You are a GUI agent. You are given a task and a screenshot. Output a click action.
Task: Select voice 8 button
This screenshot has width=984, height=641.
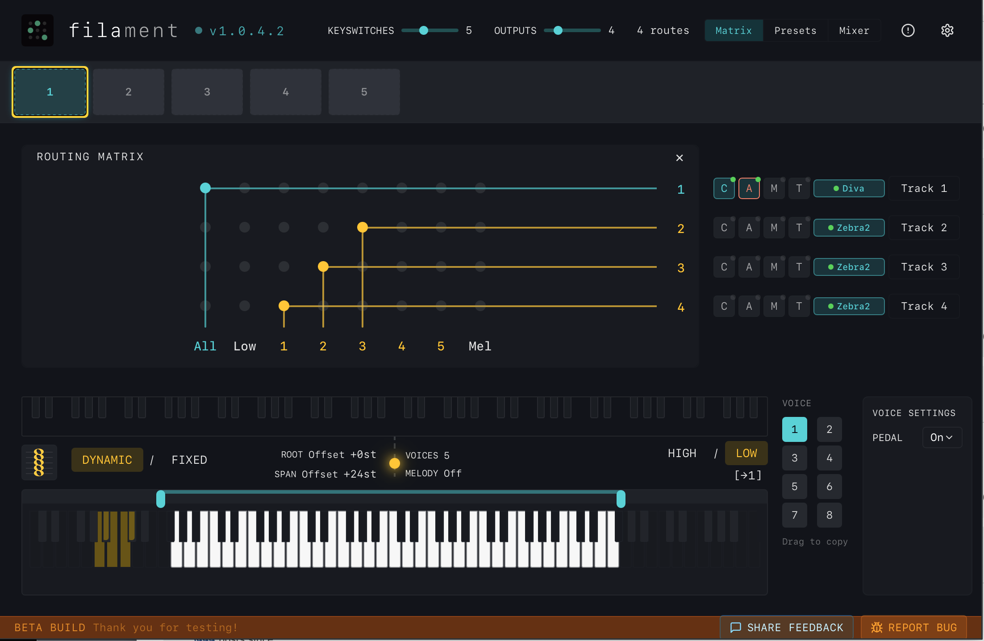[x=829, y=515]
